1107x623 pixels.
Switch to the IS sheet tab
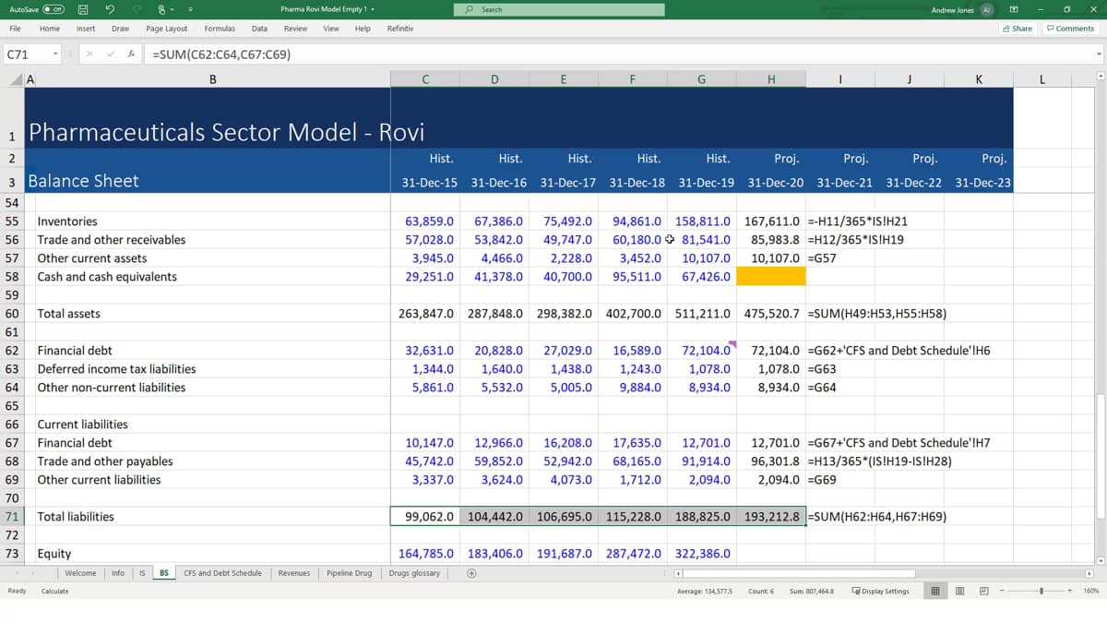142,573
